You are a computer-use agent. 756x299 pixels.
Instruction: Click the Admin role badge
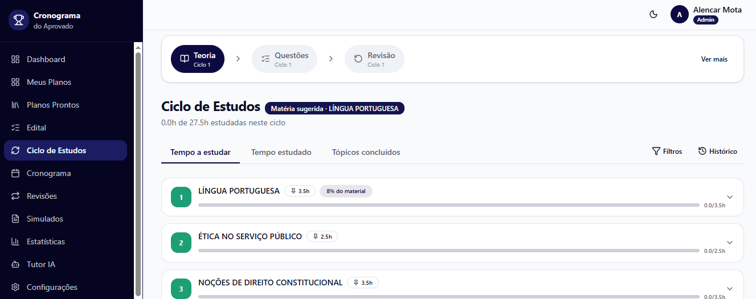pyautogui.click(x=705, y=20)
